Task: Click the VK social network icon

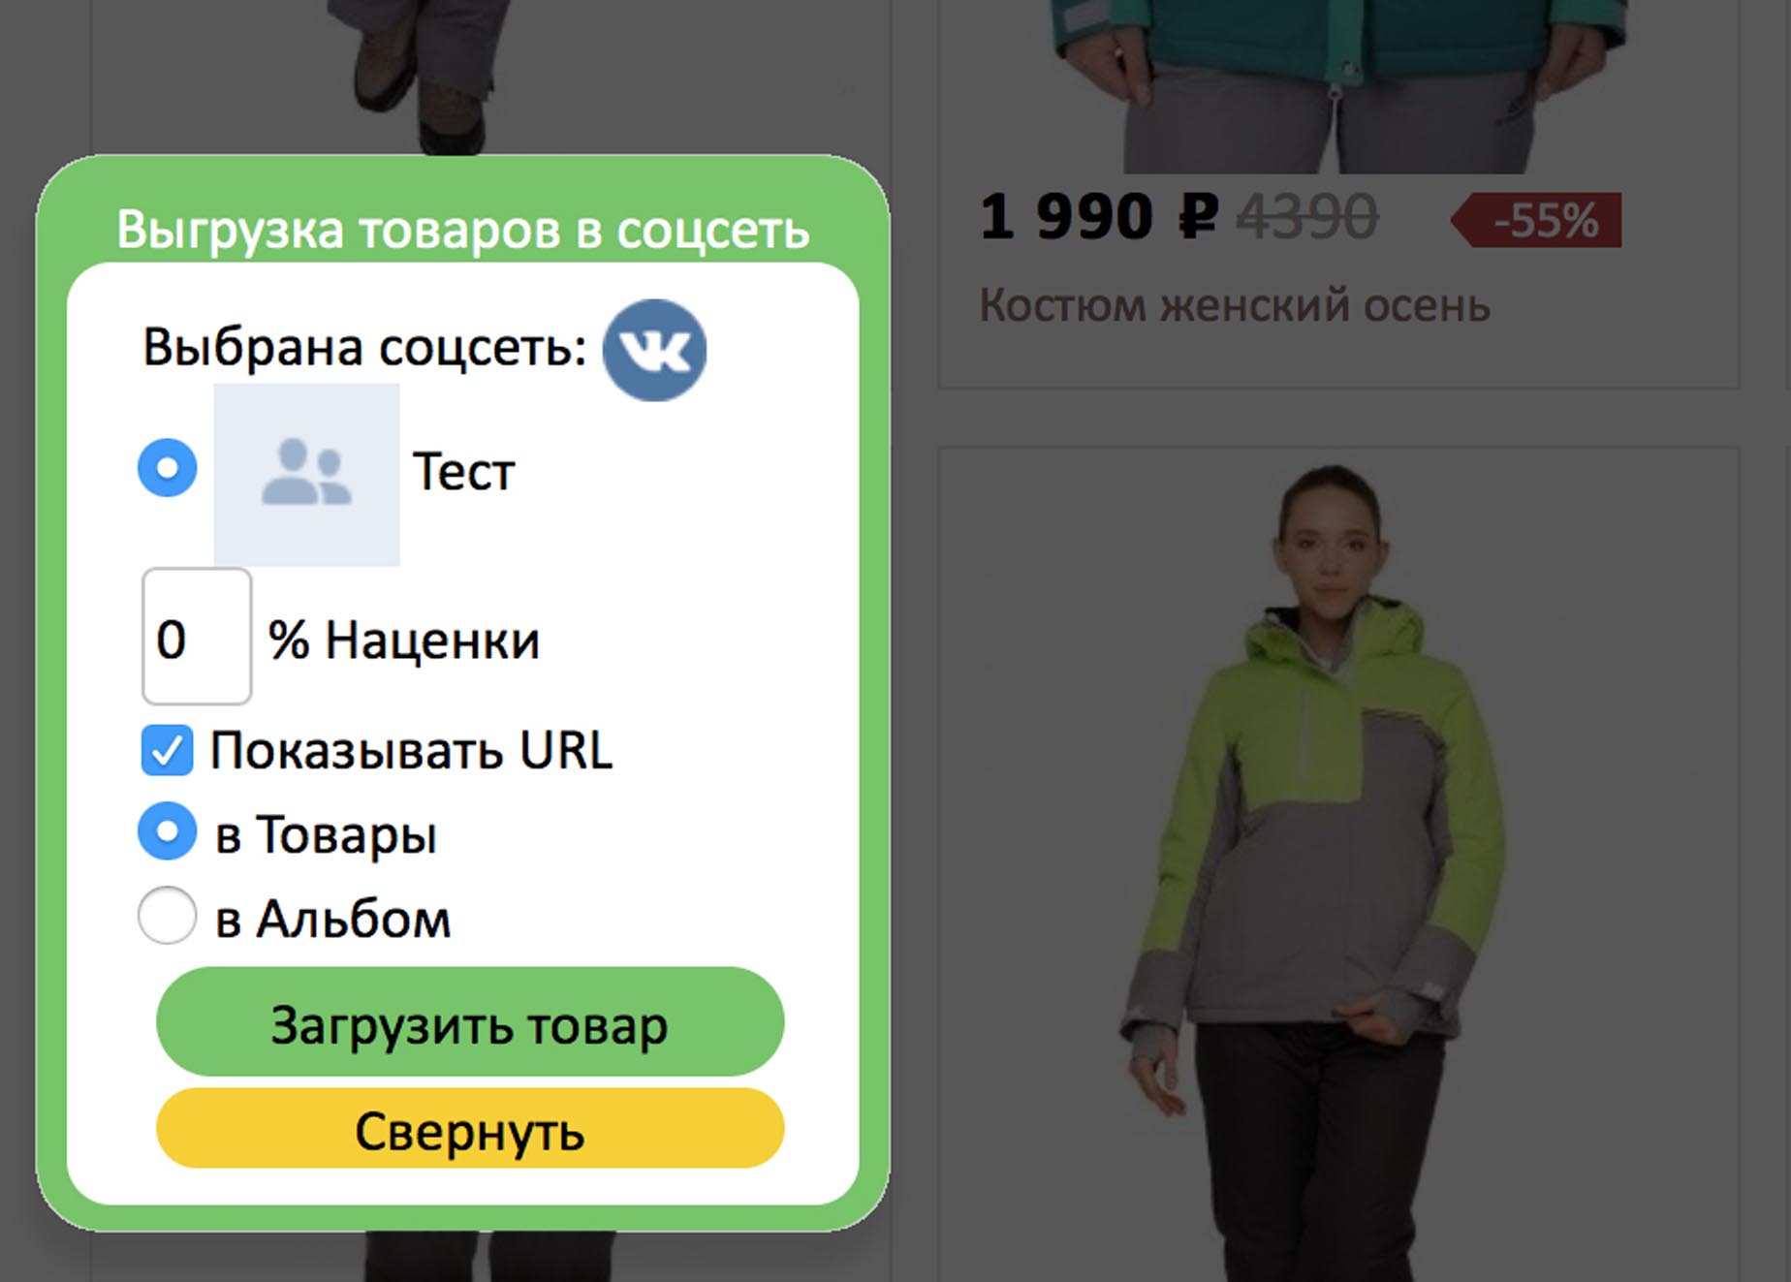Action: point(654,350)
